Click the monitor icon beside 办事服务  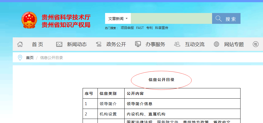[x=138, y=44]
